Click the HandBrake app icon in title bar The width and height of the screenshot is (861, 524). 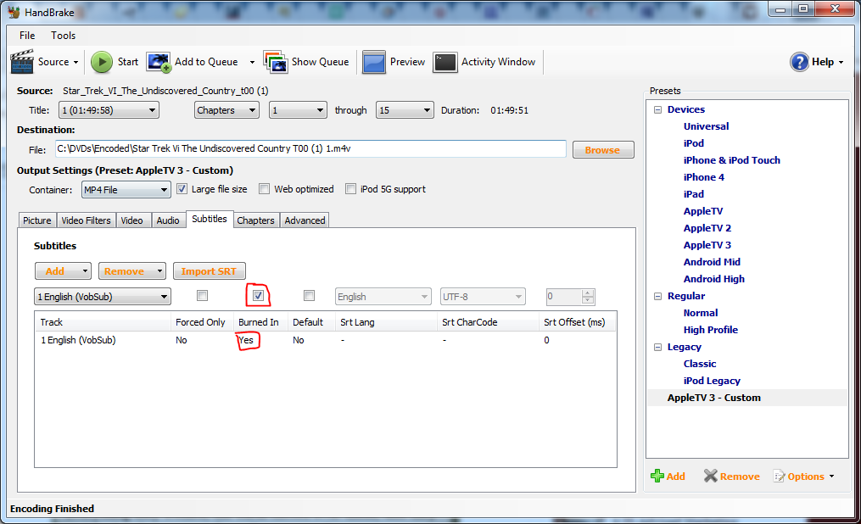tap(14, 12)
